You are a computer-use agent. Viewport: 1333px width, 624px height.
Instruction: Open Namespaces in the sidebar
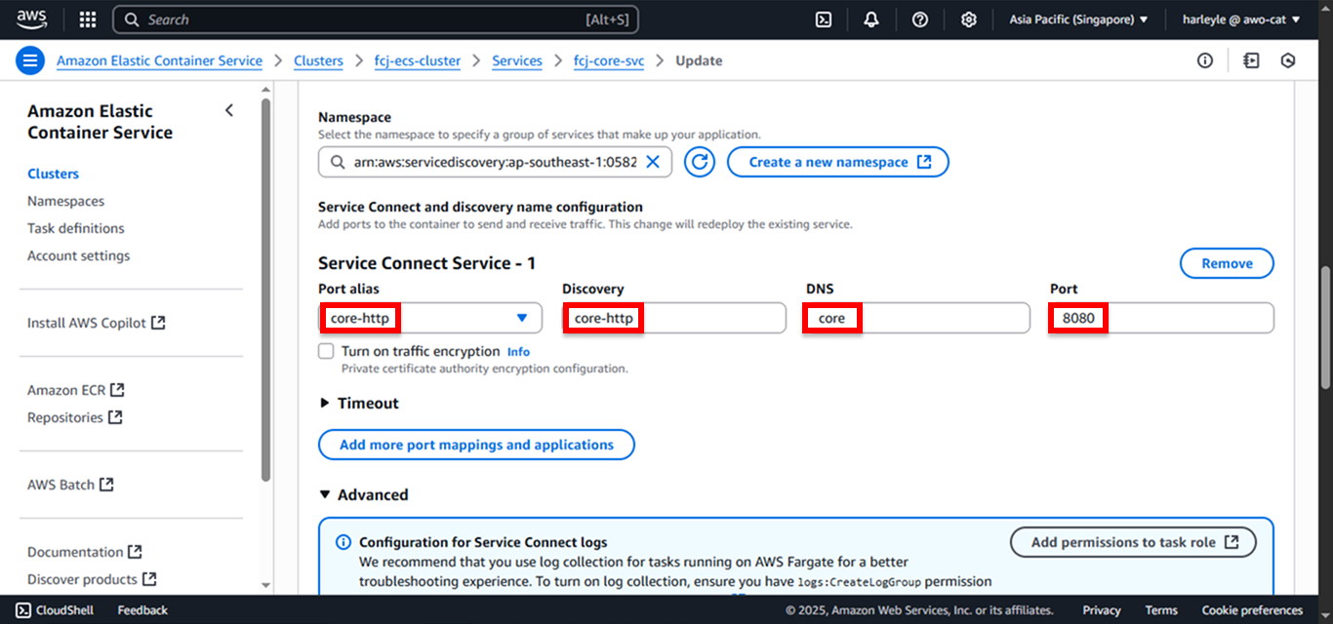[65, 201]
